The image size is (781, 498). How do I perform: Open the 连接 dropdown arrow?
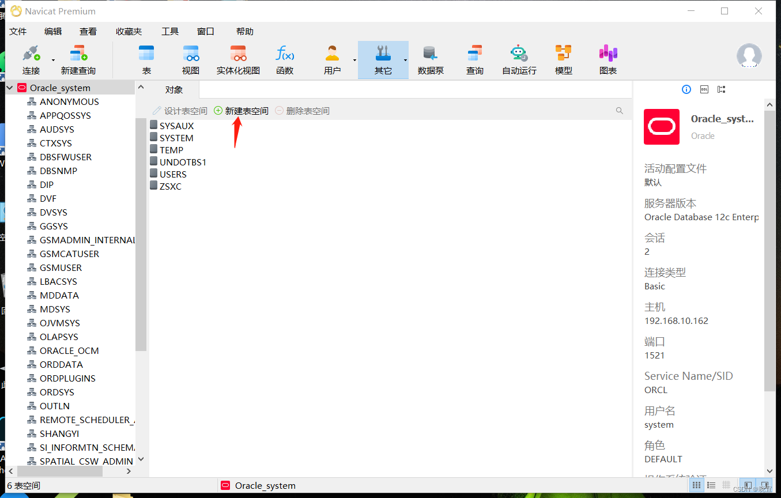tap(53, 60)
